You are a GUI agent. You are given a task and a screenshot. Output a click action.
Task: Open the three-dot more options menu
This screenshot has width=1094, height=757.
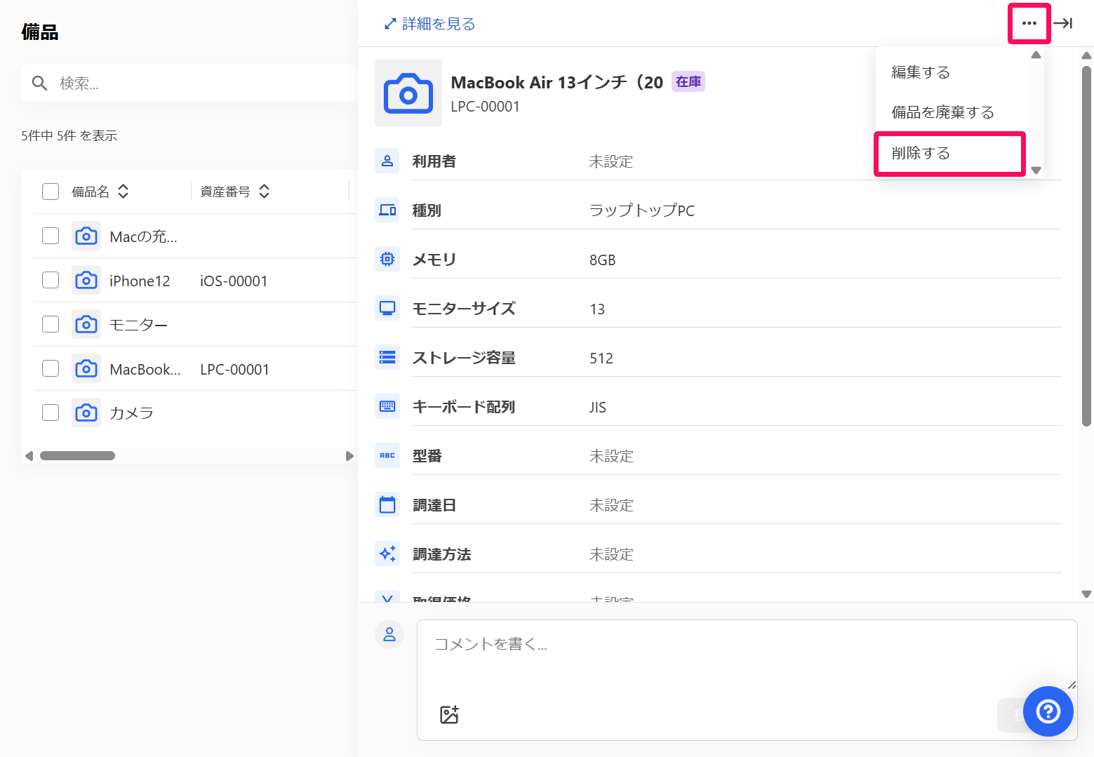click(1029, 23)
